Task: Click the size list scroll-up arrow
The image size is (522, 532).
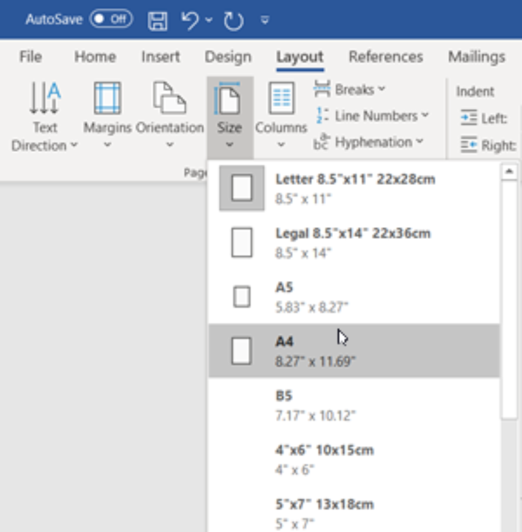Action: click(x=509, y=172)
